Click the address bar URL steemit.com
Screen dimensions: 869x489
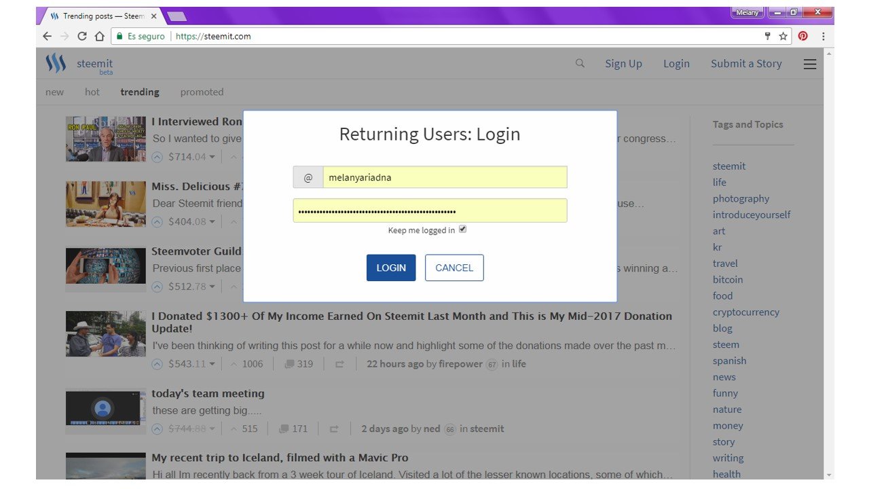213,36
